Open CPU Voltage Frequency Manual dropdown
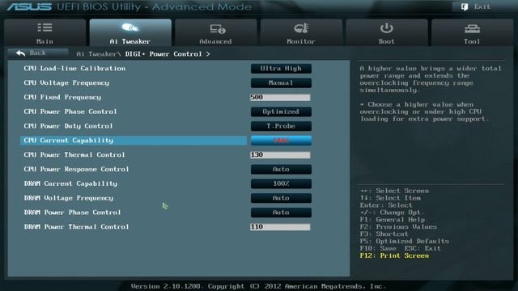Screen dimensions: 518x291 (281, 82)
